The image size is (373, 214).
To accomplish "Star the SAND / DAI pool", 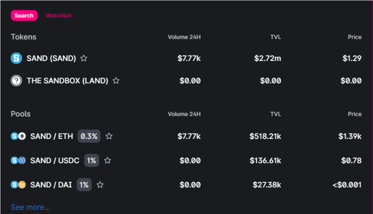I will coord(100,185).
